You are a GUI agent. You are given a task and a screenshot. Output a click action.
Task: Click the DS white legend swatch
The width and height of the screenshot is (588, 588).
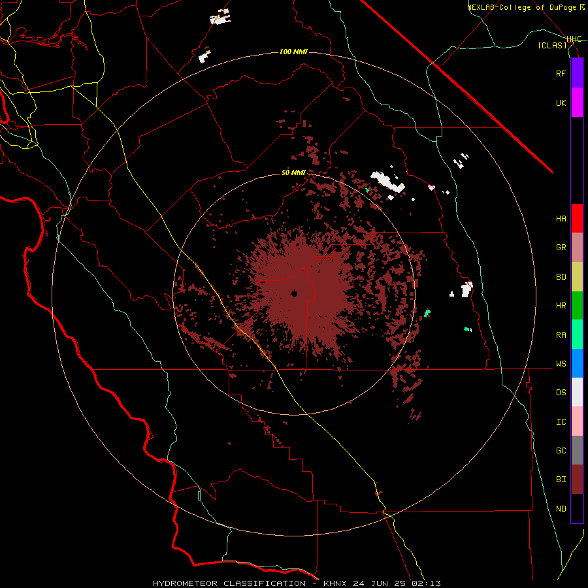click(x=577, y=392)
